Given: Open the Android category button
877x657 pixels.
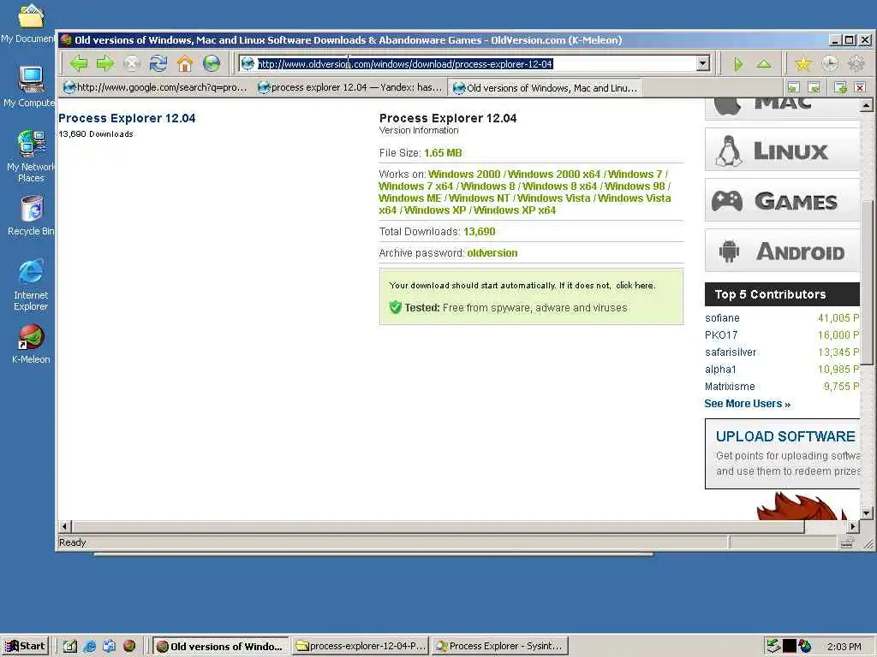Looking at the screenshot, I should (782, 251).
